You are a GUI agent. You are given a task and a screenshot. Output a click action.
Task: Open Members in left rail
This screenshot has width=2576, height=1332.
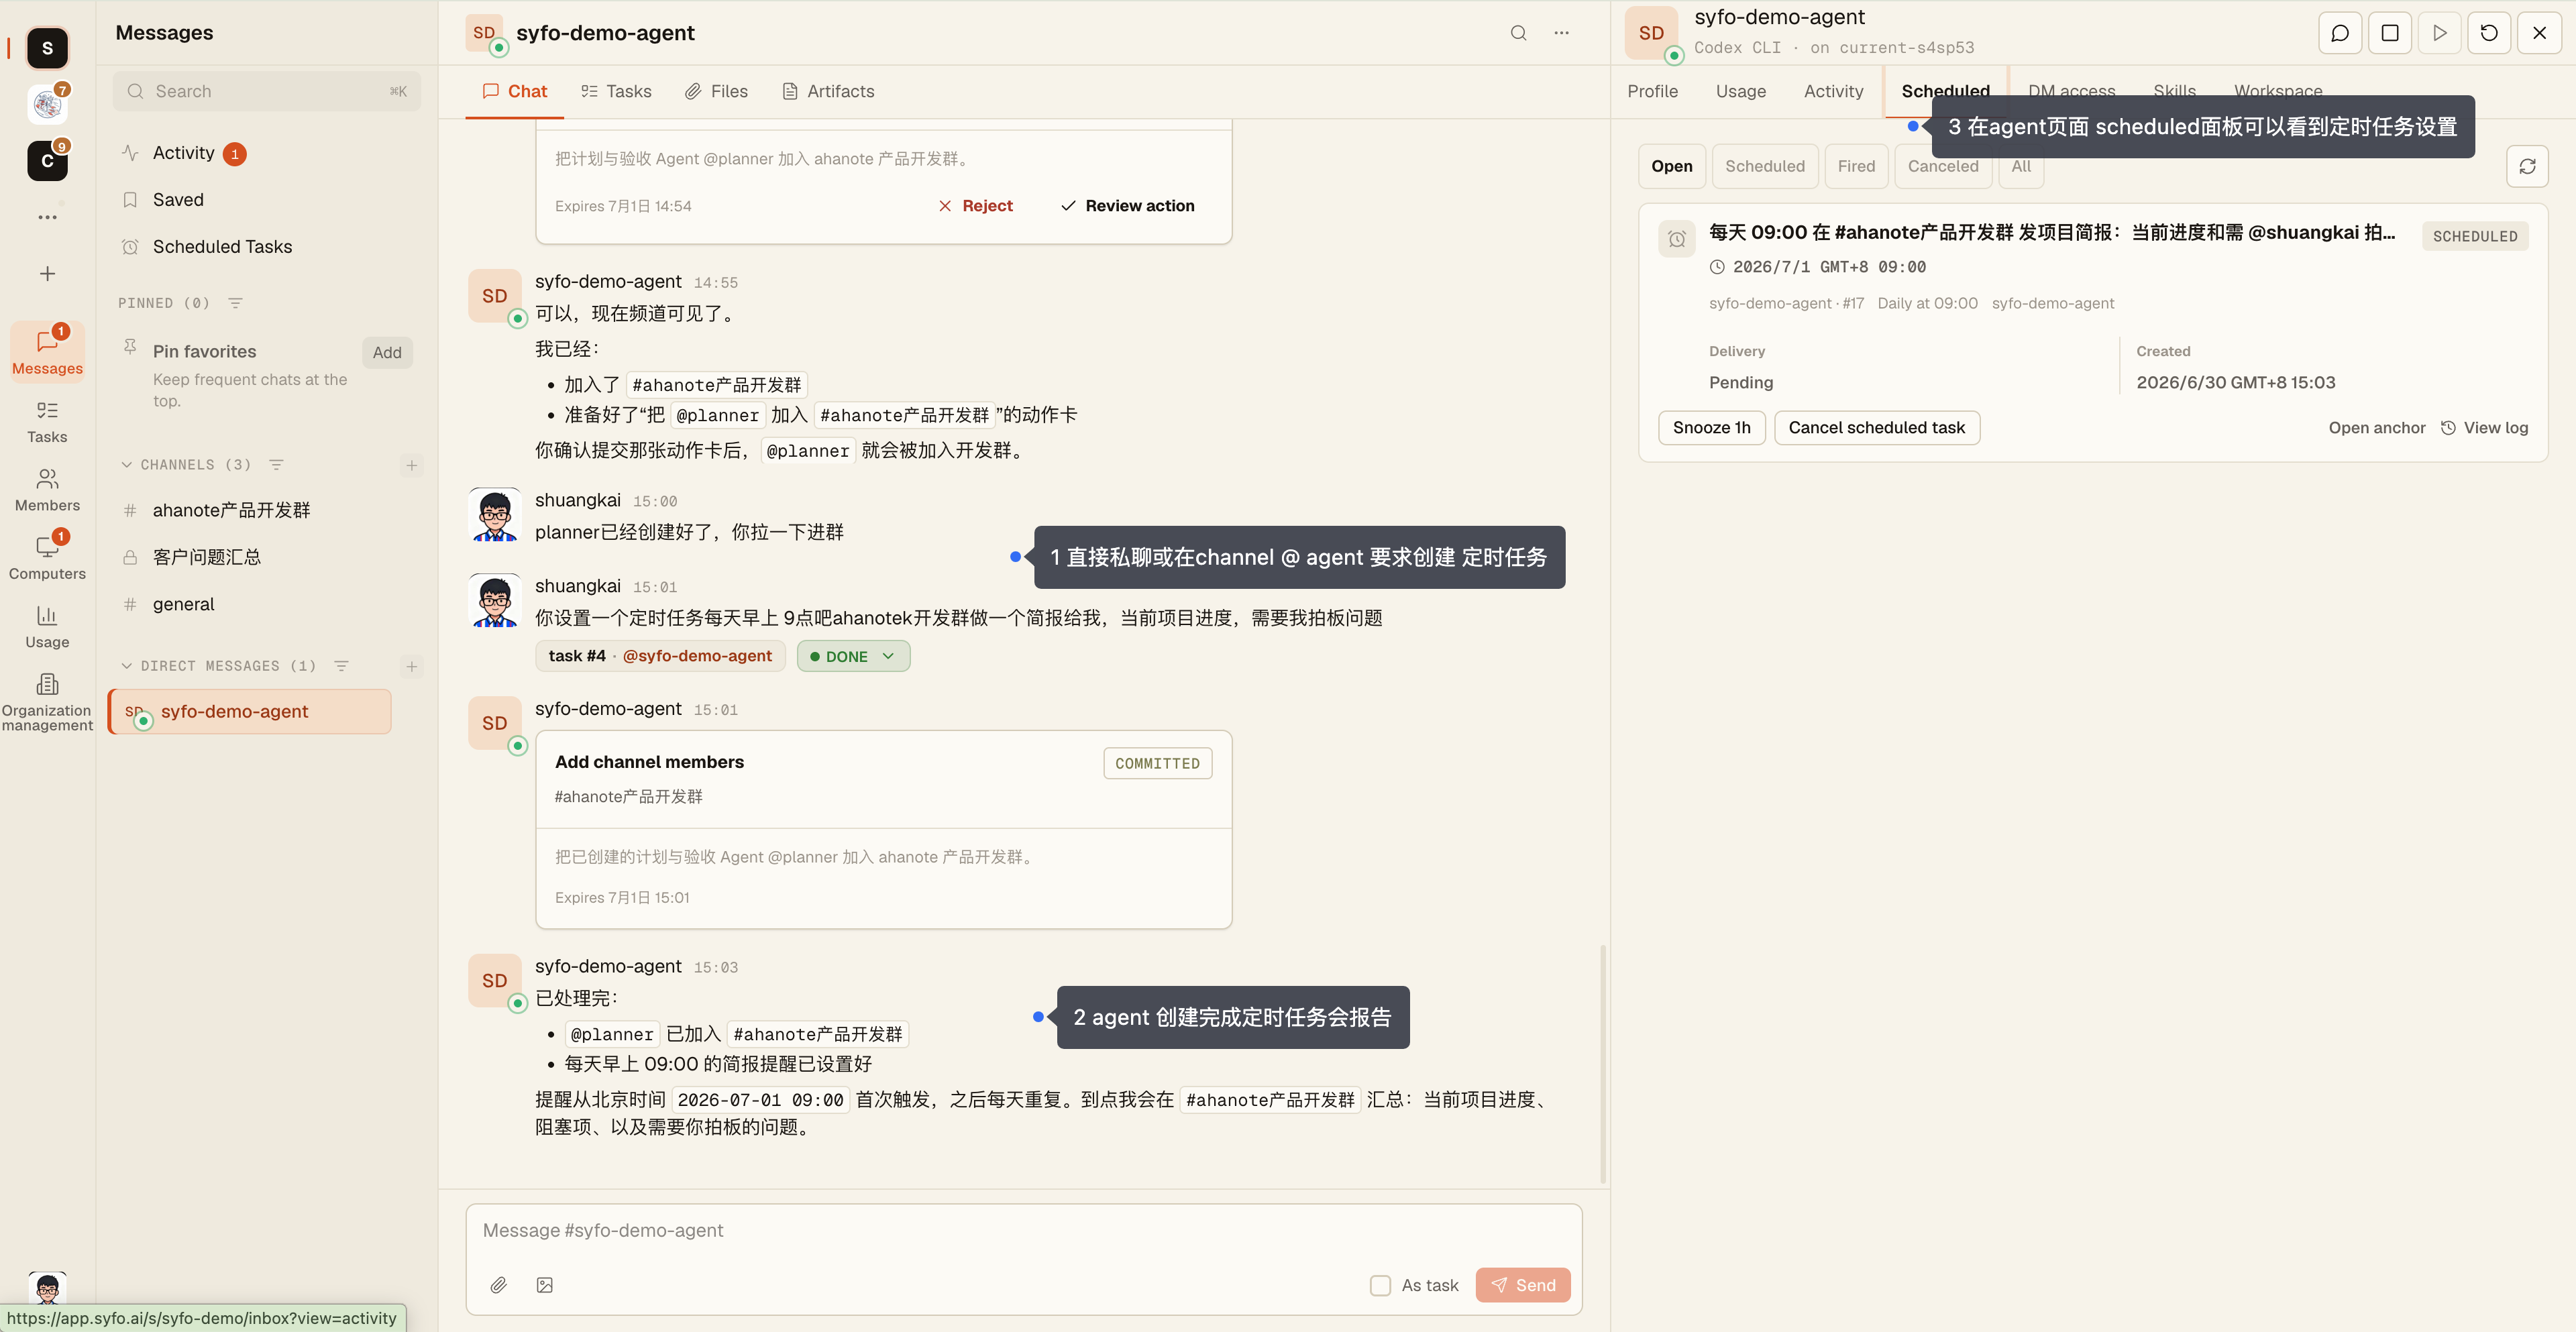pyautogui.click(x=47, y=490)
